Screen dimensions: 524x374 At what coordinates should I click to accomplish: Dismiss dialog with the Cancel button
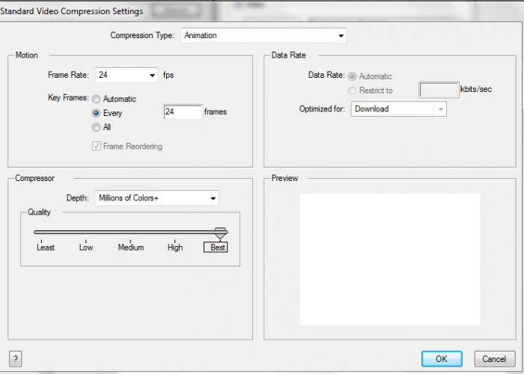495,359
